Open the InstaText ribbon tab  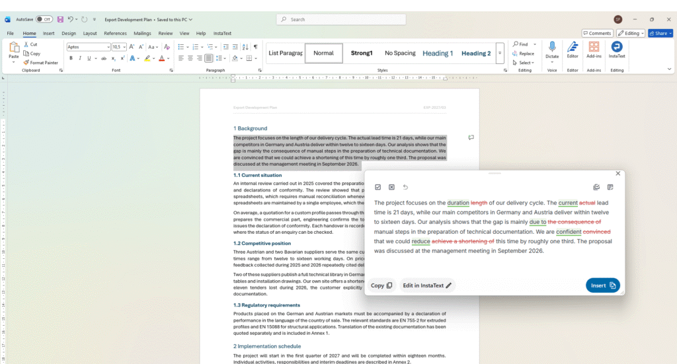222,33
